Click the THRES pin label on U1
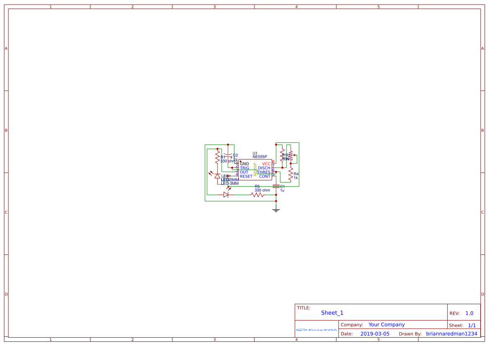489x346 pixels. 264,172
